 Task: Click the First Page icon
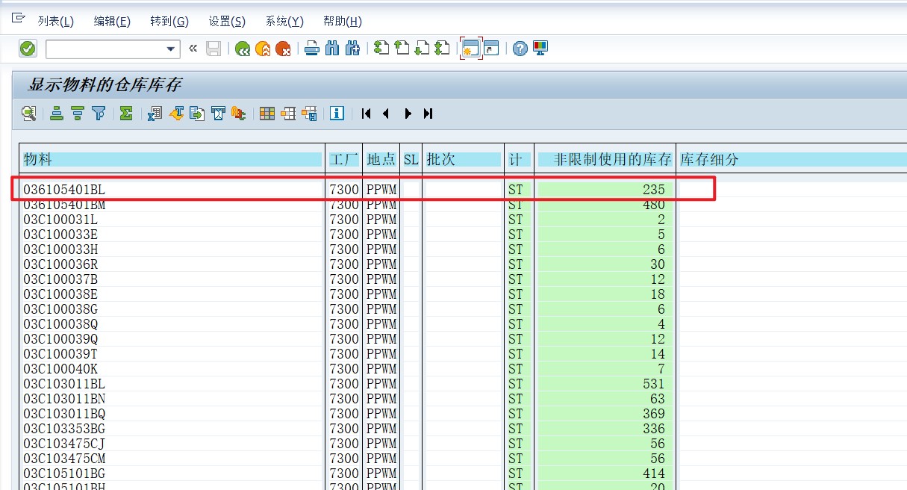point(381,49)
